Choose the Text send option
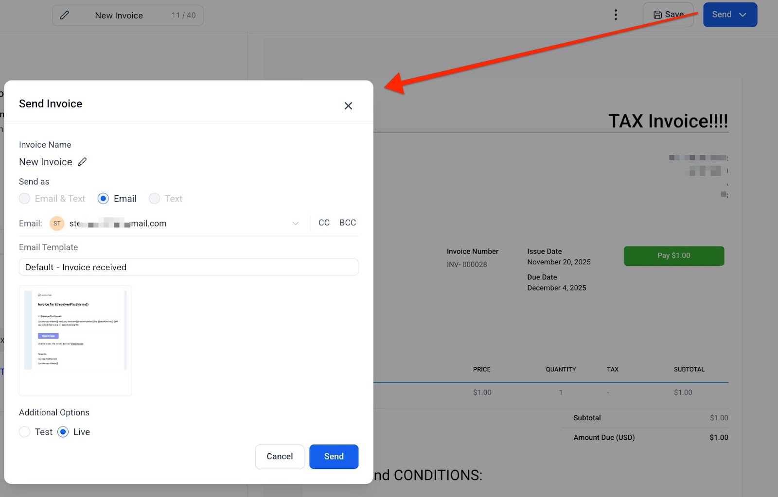 tap(155, 199)
